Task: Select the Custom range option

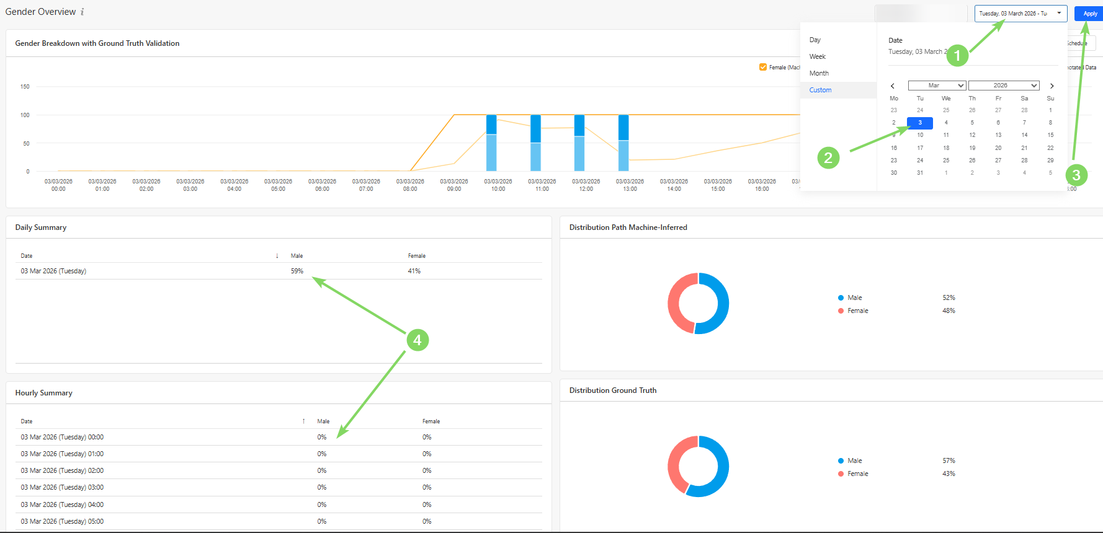Action: 820,90
